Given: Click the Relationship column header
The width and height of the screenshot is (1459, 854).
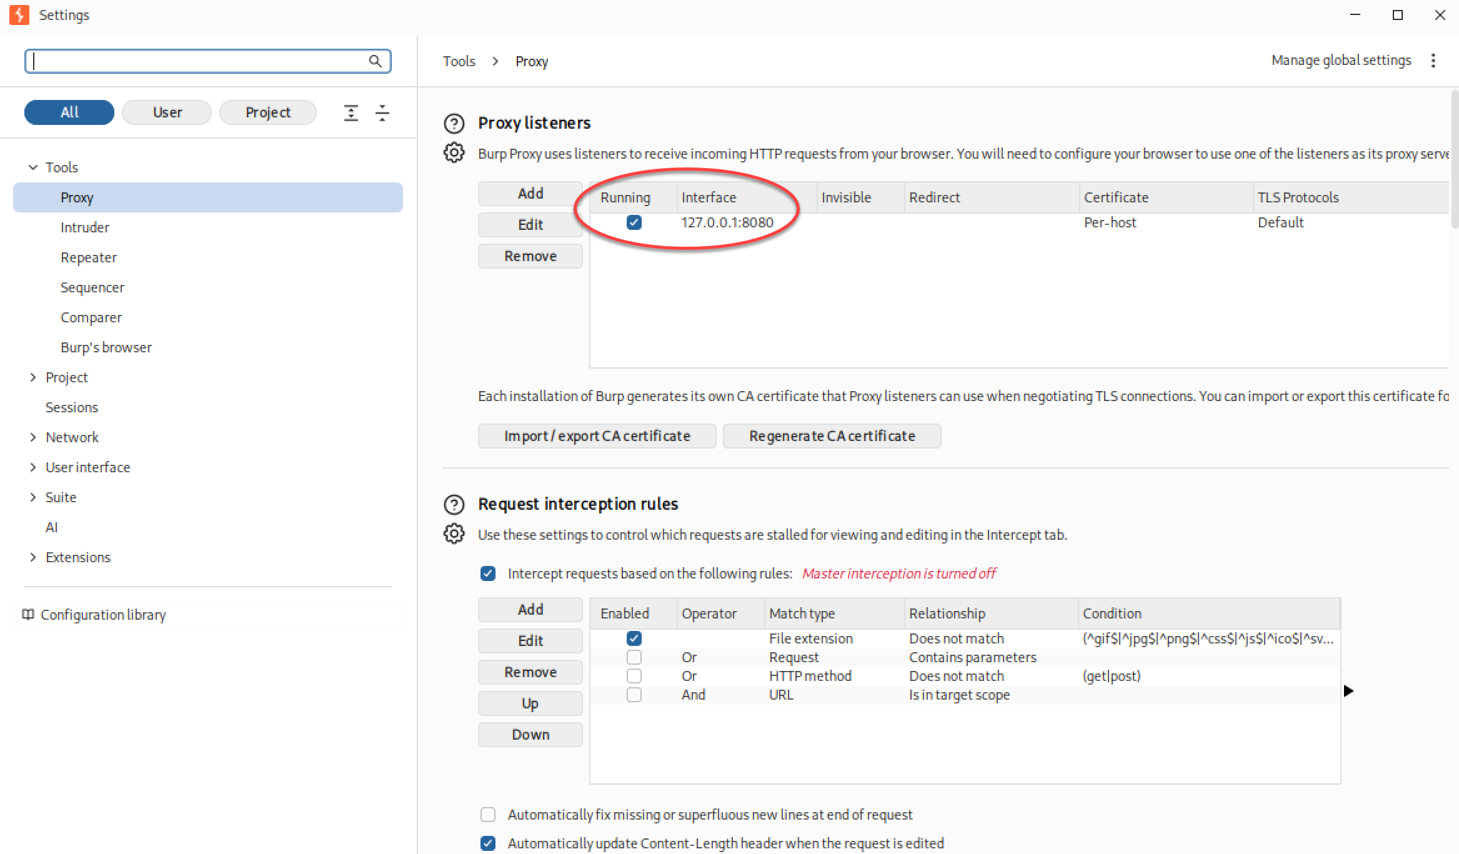Looking at the screenshot, I should [x=992, y=613].
